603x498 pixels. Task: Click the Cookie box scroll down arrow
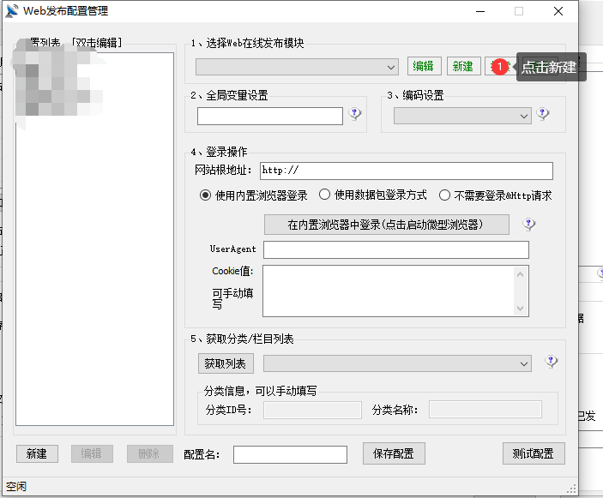[520, 309]
